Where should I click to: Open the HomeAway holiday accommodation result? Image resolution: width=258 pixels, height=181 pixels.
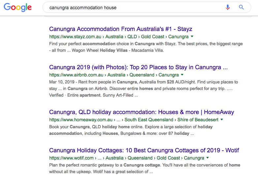(142, 112)
